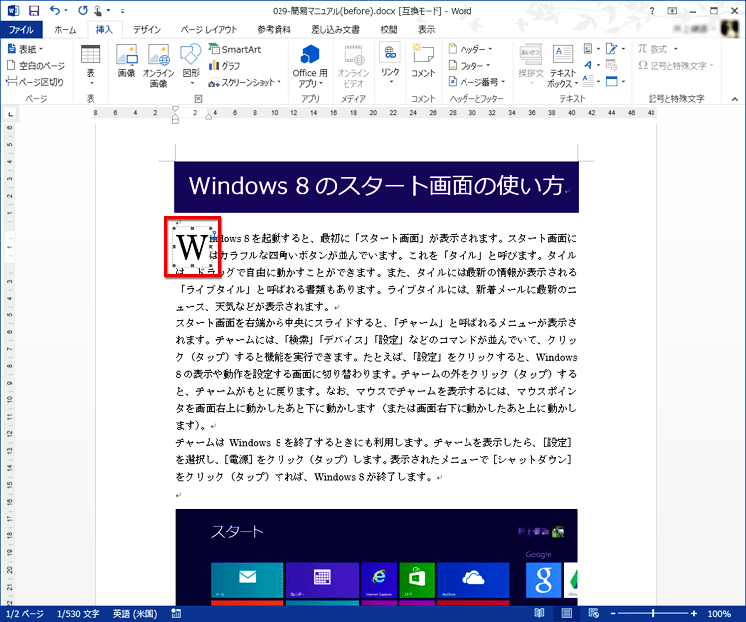Switch to Web Layout view

tap(593, 614)
